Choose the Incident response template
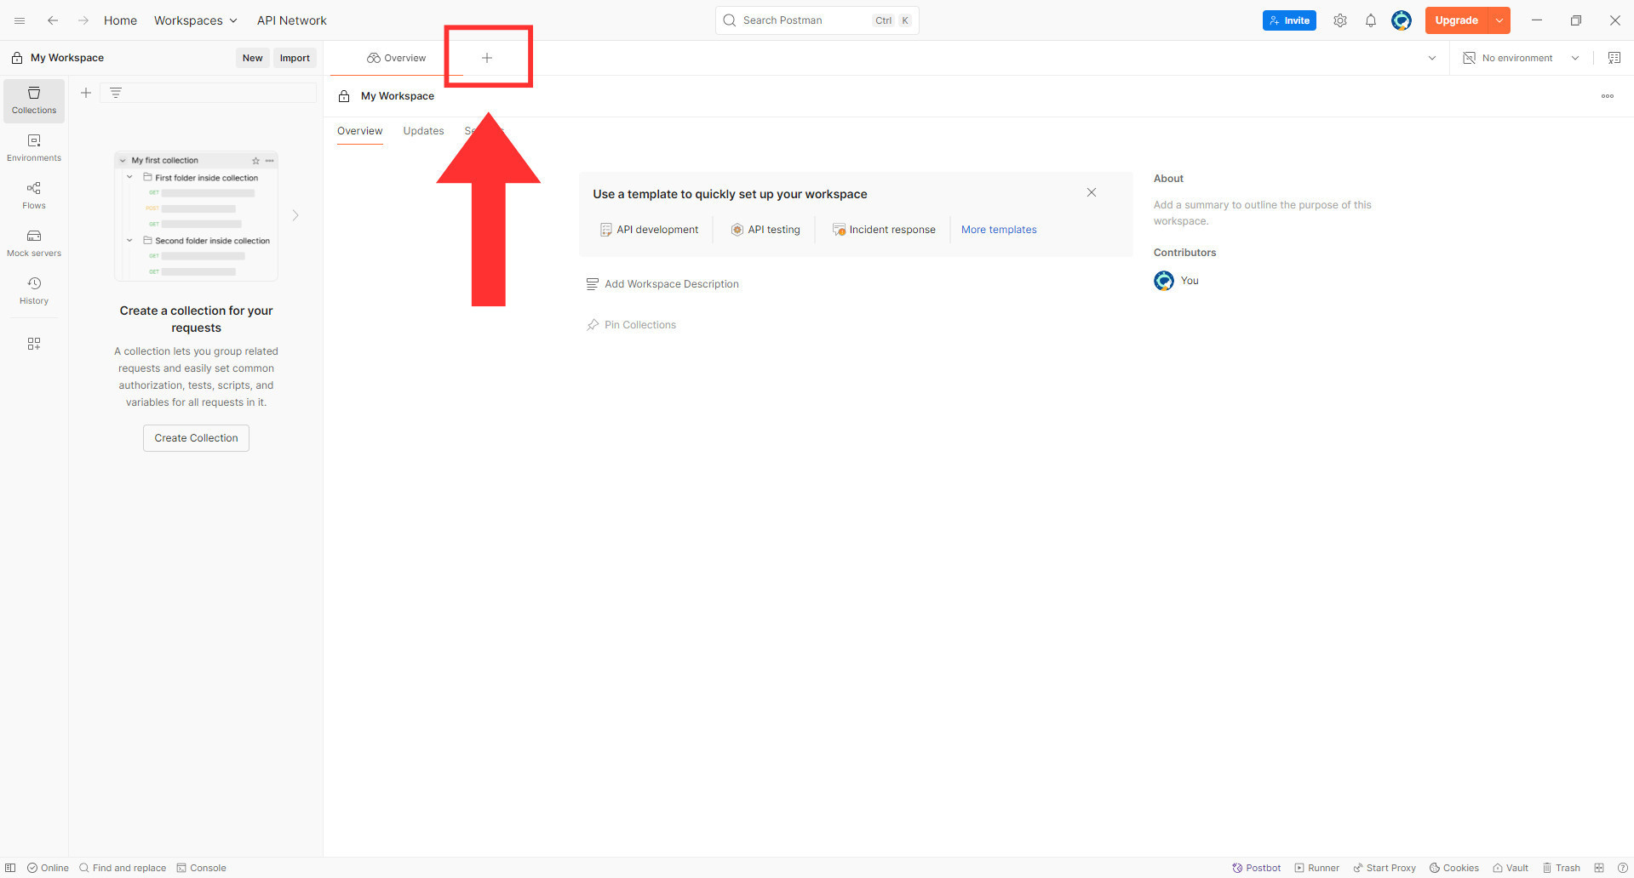Image resolution: width=1634 pixels, height=878 pixels. pos(883,230)
